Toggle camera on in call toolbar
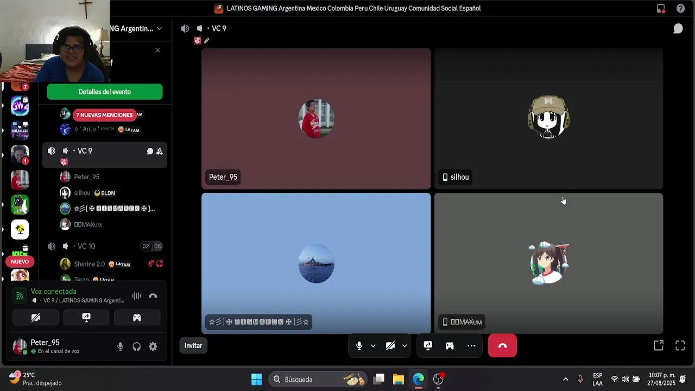Image resolution: width=695 pixels, height=391 pixels. pyautogui.click(x=390, y=345)
